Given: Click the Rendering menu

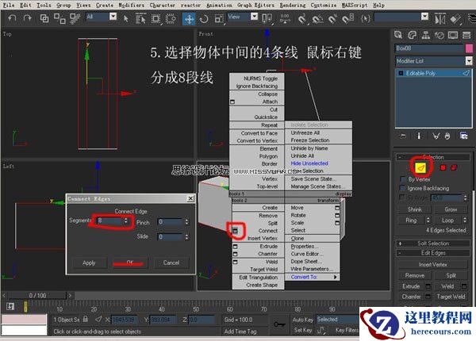Looking at the screenshot, I should pyautogui.click(x=292, y=6).
